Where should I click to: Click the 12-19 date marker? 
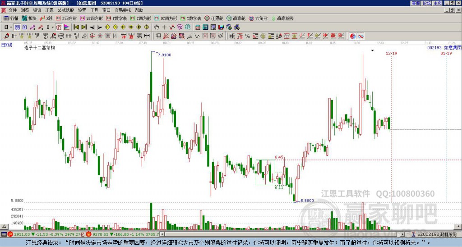tap(391, 53)
